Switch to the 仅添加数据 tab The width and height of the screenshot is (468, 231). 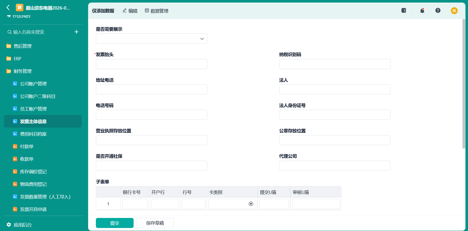(x=103, y=11)
